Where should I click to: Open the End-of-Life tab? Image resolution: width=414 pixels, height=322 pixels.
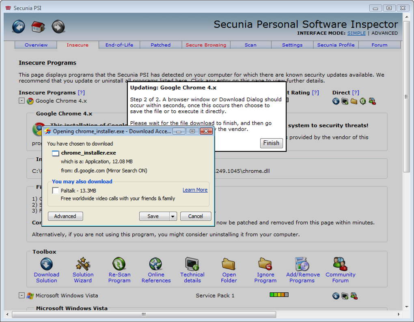tap(119, 45)
